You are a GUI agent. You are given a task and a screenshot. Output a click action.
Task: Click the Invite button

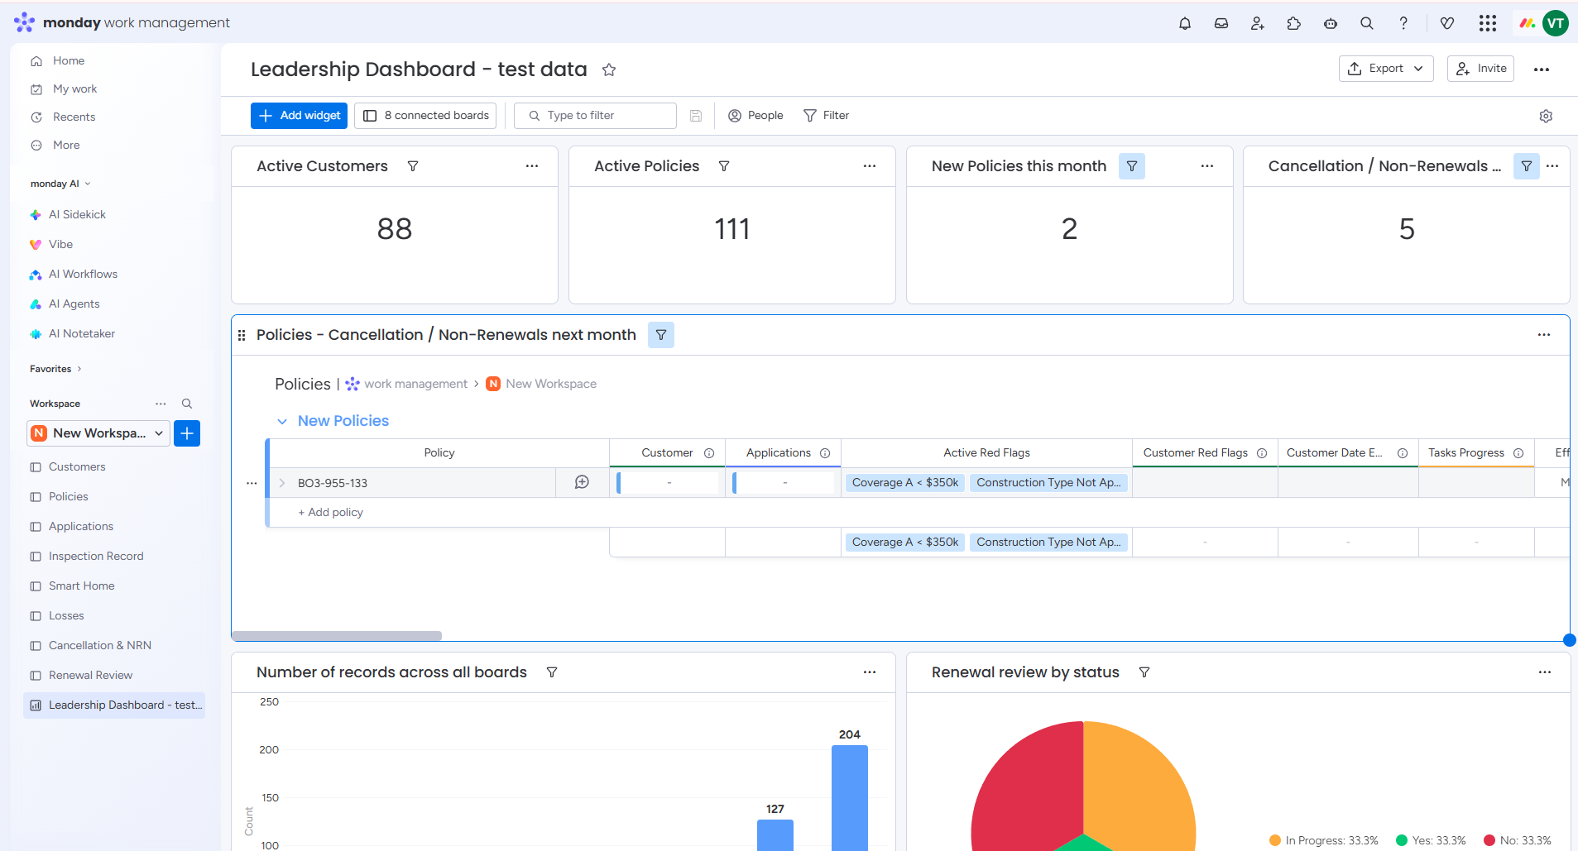coord(1480,69)
